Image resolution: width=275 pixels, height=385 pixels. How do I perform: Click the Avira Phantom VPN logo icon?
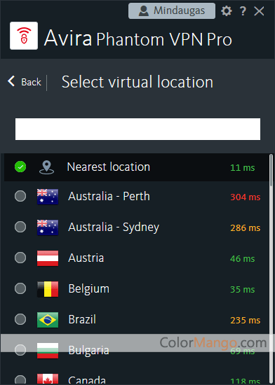click(24, 36)
